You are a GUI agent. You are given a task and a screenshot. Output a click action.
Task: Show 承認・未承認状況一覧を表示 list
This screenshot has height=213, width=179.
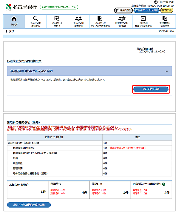point(29,205)
